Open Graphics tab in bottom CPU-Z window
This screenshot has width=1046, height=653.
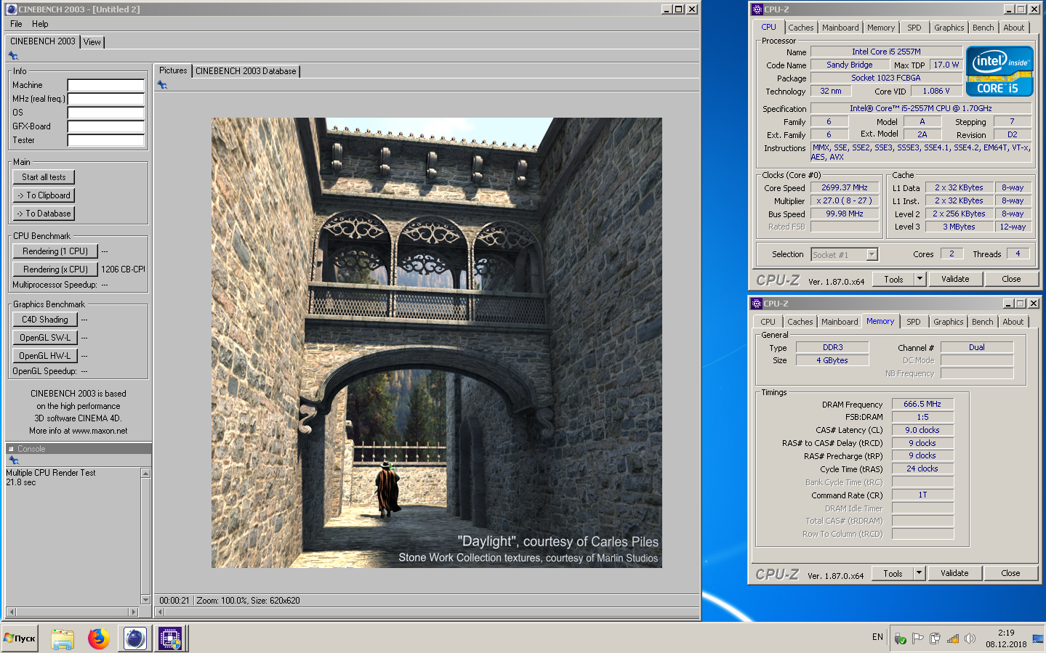click(x=949, y=322)
